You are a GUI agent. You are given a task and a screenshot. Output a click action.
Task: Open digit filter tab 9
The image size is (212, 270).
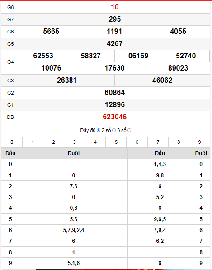click(x=200, y=142)
